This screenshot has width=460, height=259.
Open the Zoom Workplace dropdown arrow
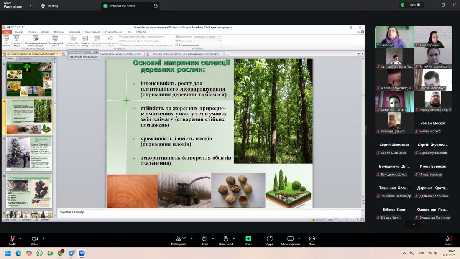click(31, 6)
